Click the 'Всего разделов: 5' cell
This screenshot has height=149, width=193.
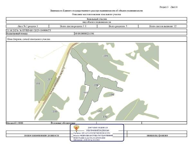click(x=118, y=26)
